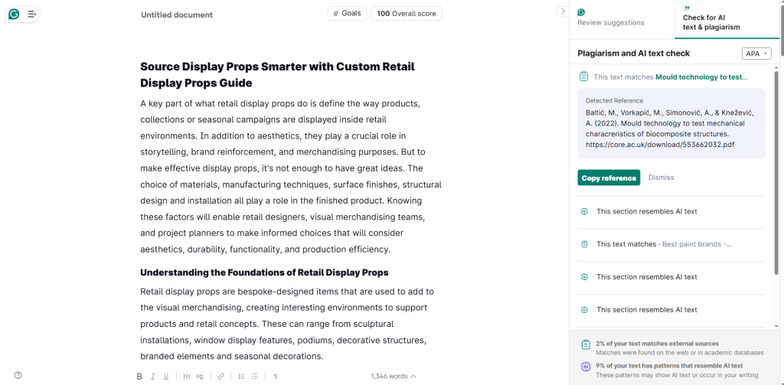Open the document outline menu icon
This screenshot has width=784, height=385.
click(31, 14)
